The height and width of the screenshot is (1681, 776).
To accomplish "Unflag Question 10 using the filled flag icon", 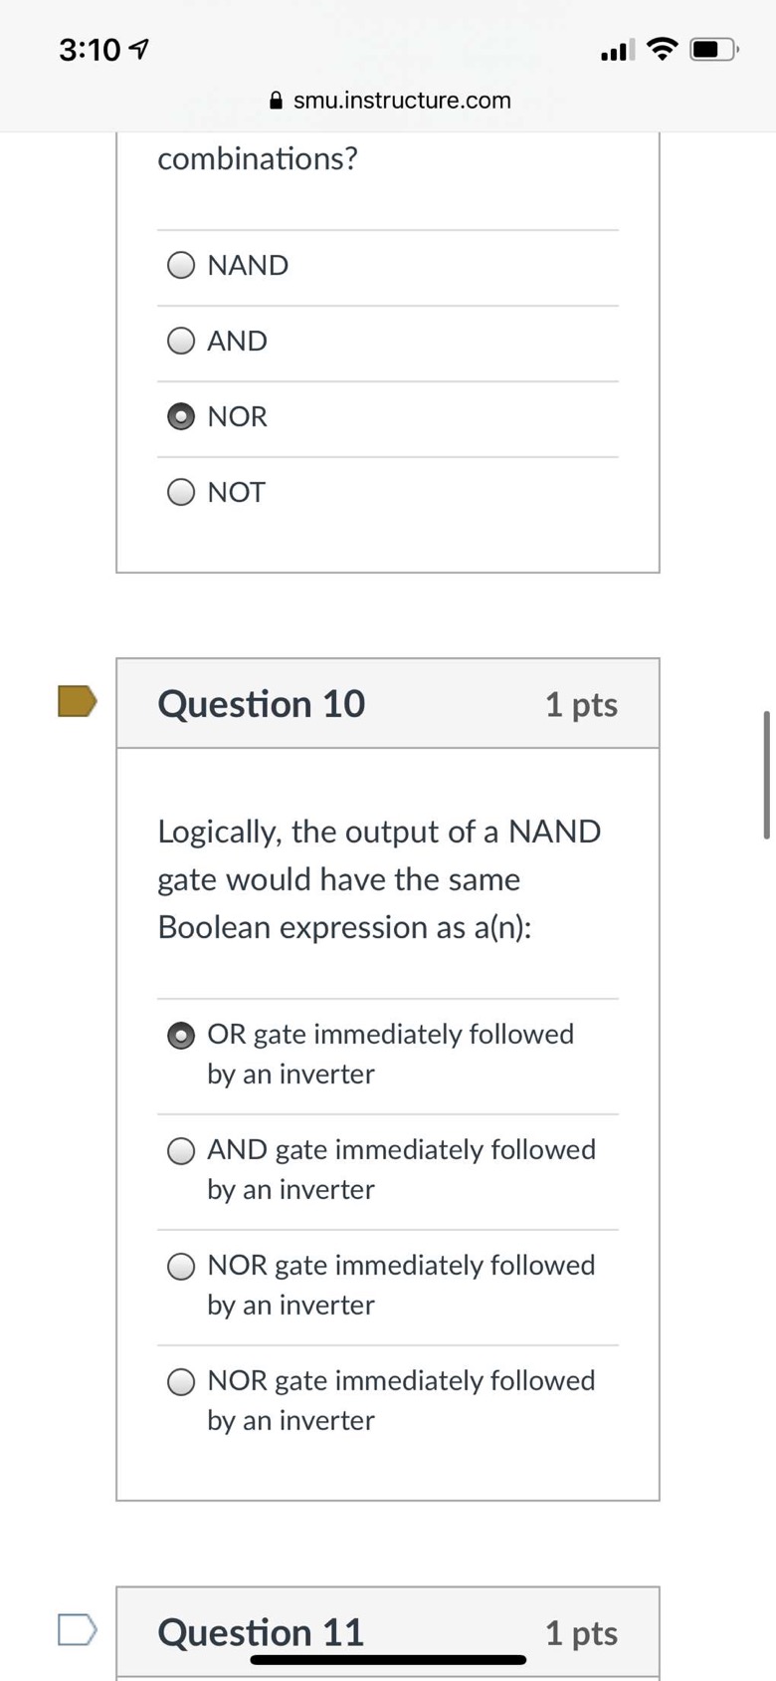I will pyautogui.click(x=77, y=701).
